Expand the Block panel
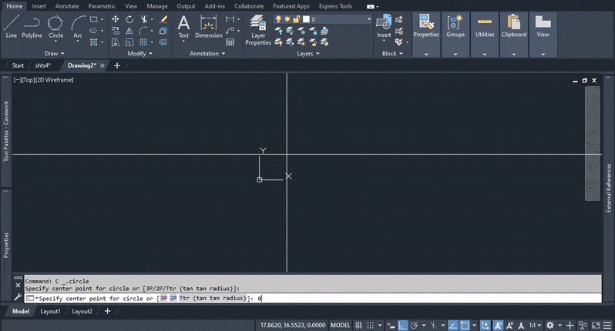The height and width of the screenshot is (331, 615). tap(392, 53)
